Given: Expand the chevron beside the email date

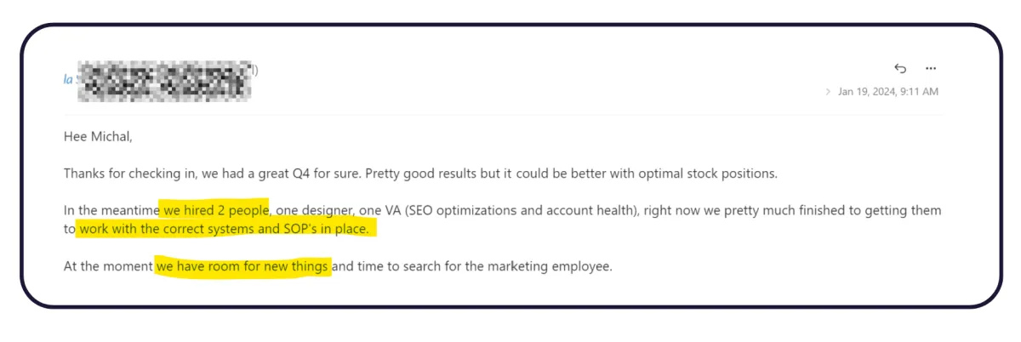Looking at the screenshot, I should 828,92.
